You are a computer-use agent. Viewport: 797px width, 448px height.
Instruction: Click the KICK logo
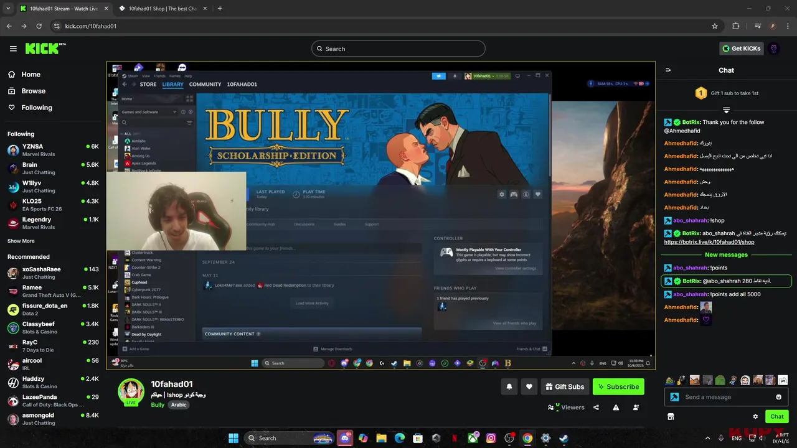click(x=45, y=49)
